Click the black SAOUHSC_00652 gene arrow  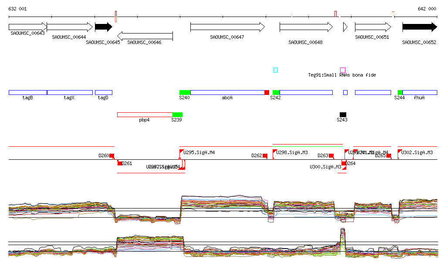[x=419, y=27]
